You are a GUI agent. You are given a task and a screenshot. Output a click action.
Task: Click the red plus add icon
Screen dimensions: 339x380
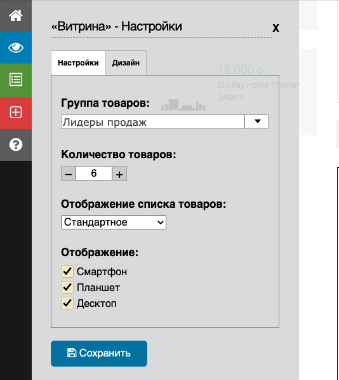[16, 112]
